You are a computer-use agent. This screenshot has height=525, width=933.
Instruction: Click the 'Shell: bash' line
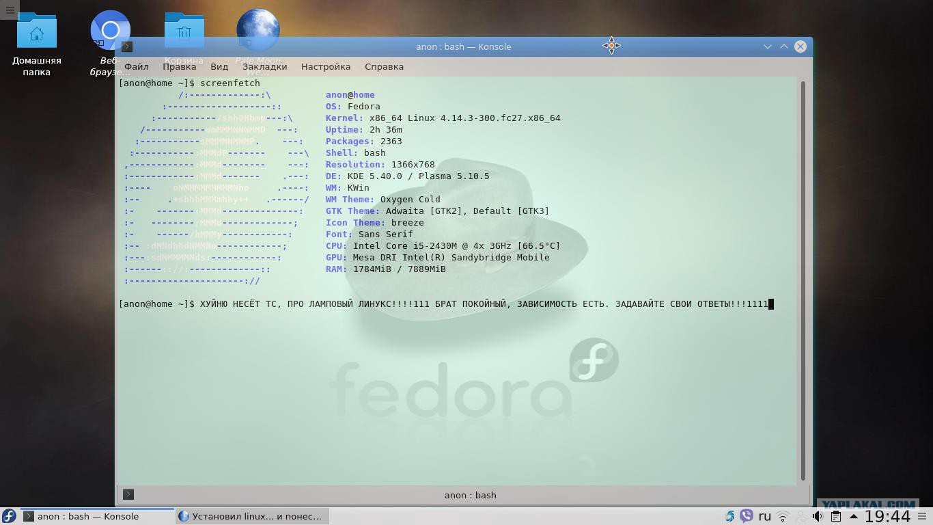pyautogui.click(x=356, y=153)
